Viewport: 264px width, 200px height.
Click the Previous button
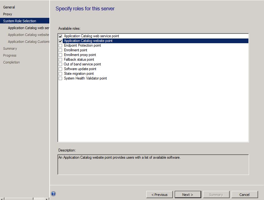point(159,194)
